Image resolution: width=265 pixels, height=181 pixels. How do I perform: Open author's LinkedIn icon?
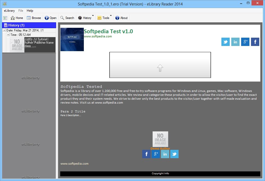(x=165, y=154)
